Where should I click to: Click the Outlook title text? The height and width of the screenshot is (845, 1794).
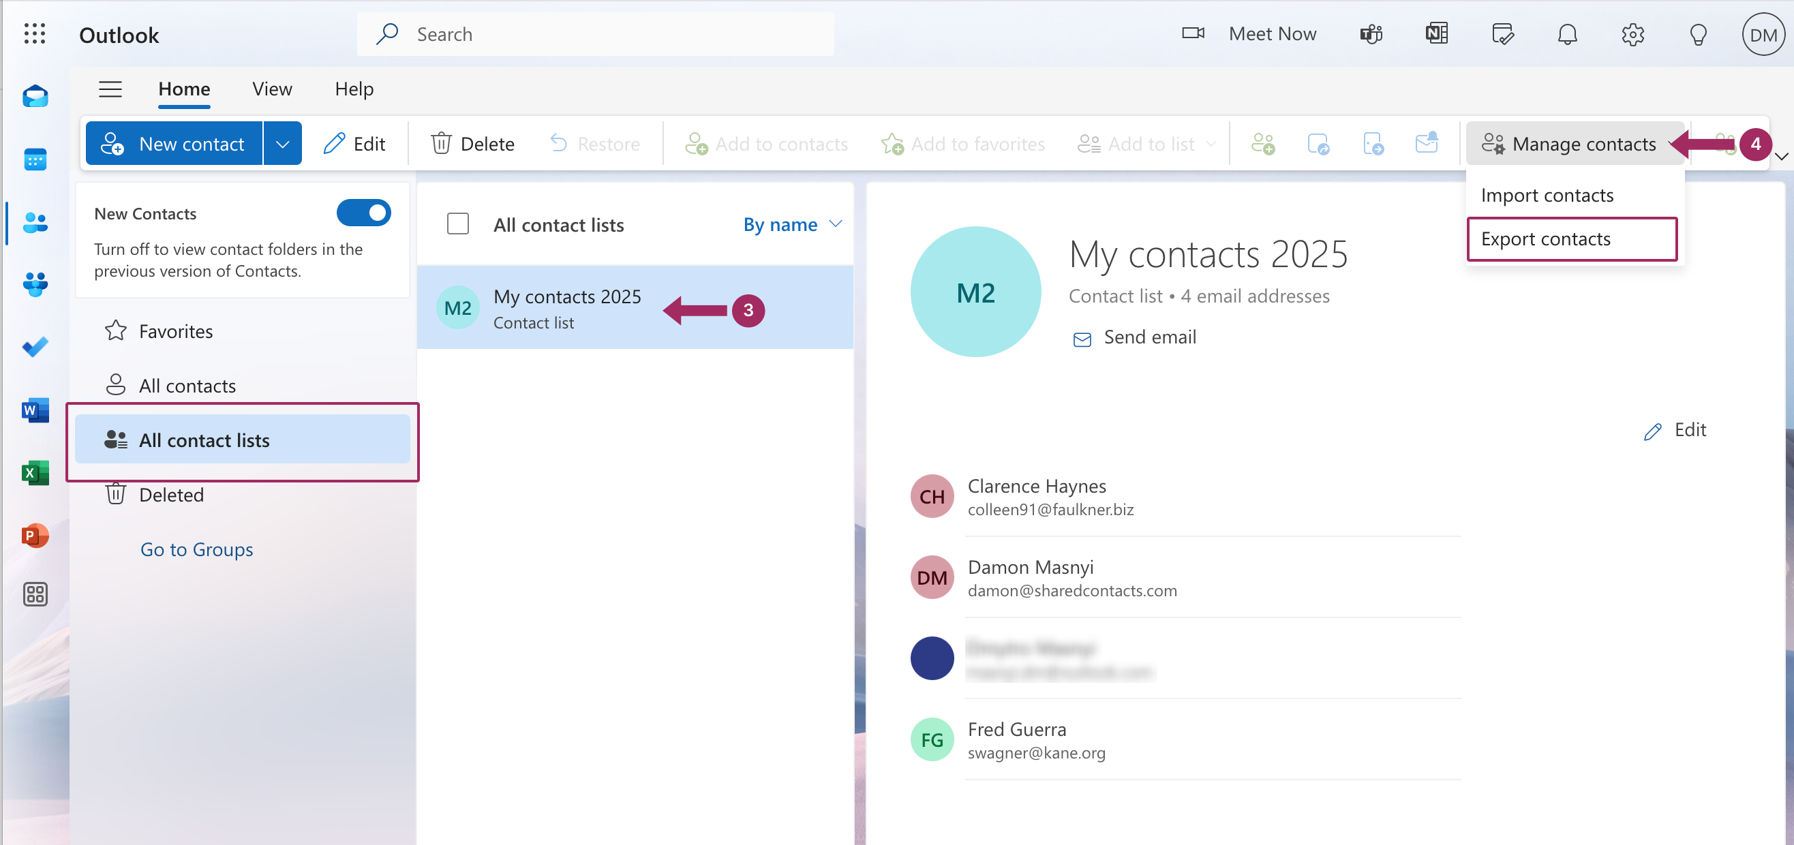click(119, 35)
